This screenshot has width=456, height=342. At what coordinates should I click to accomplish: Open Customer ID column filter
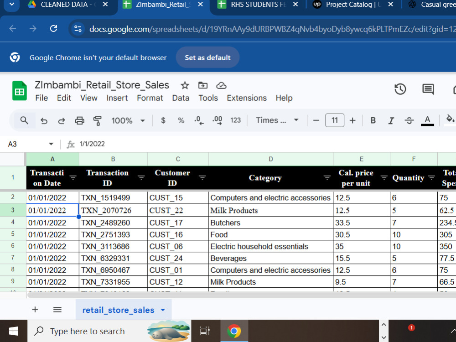coord(202,177)
